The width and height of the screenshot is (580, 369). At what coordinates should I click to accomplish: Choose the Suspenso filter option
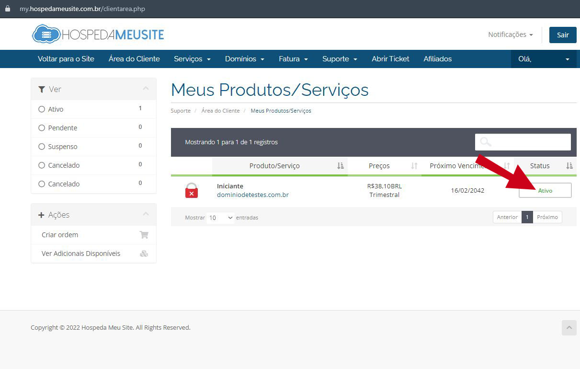[42, 146]
